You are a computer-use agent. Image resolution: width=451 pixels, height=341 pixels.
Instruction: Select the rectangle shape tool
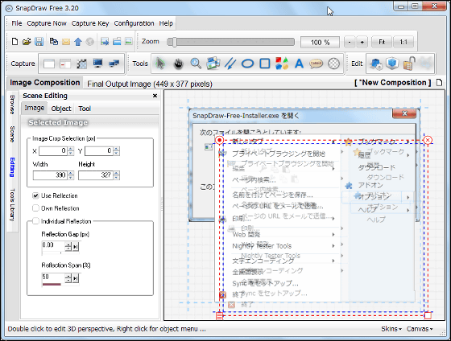(x=265, y=64)
